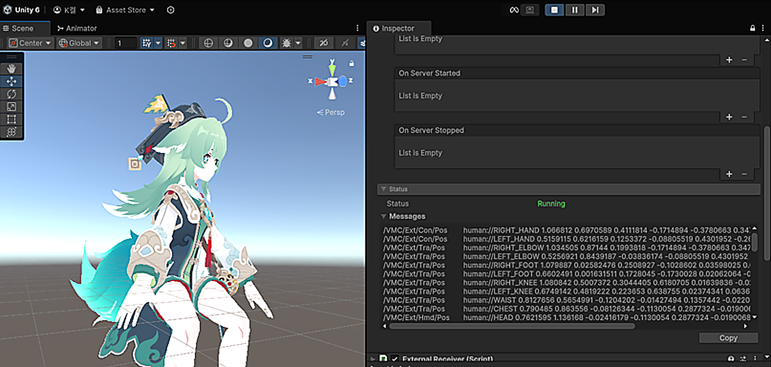Click the Copy messages button
Screen dimensions: 771x367
point(728,338)
